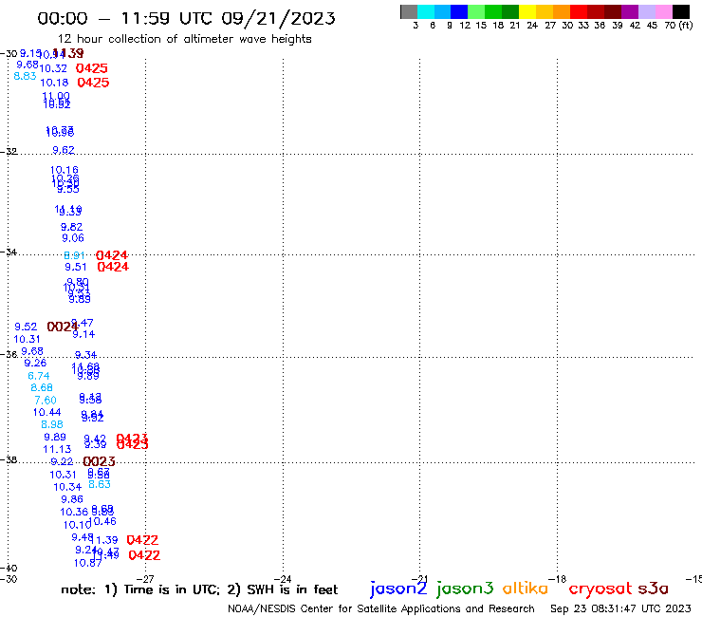The width and height of the screenshot is (702, 617).
Task: Click the longitude axis label "-27"
Action: click(x=145, y=579)
